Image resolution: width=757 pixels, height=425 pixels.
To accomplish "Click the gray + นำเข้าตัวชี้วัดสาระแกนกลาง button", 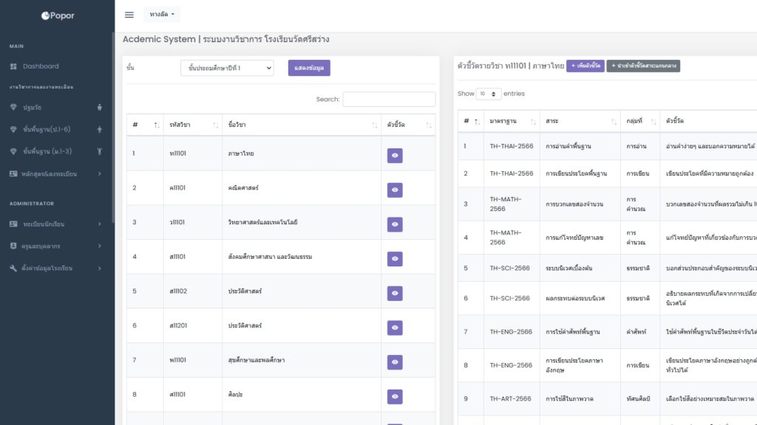I will [x=643, y=66].
